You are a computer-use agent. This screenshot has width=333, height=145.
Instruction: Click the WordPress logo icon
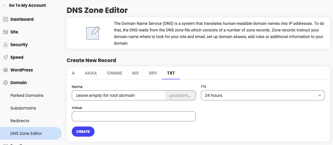(x=5, y=70)
